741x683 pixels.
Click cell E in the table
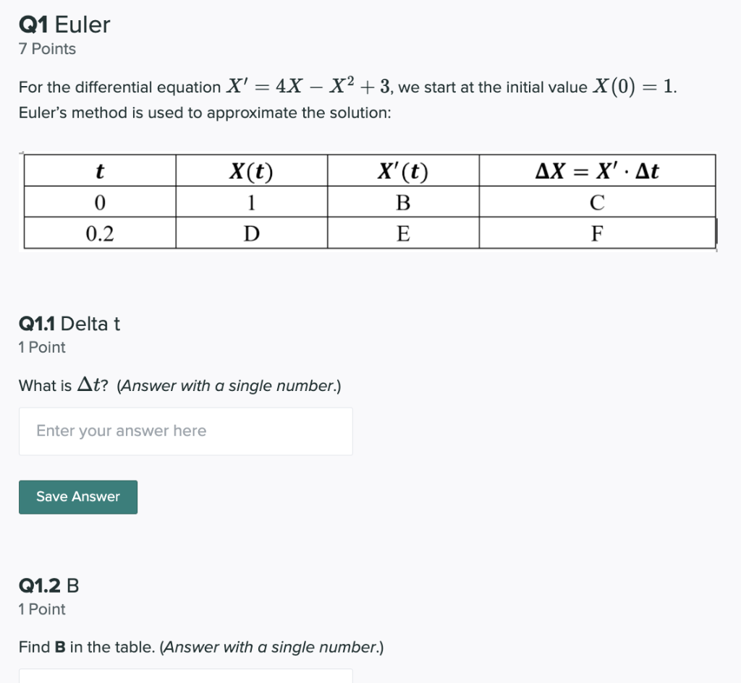[402, 232]
